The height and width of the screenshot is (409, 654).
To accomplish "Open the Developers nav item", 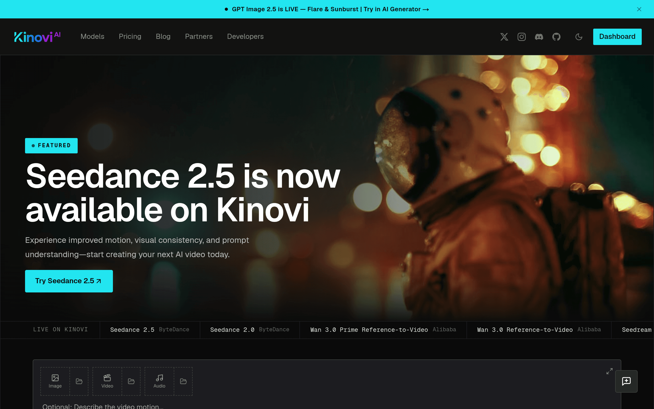I will pos(246,37).
